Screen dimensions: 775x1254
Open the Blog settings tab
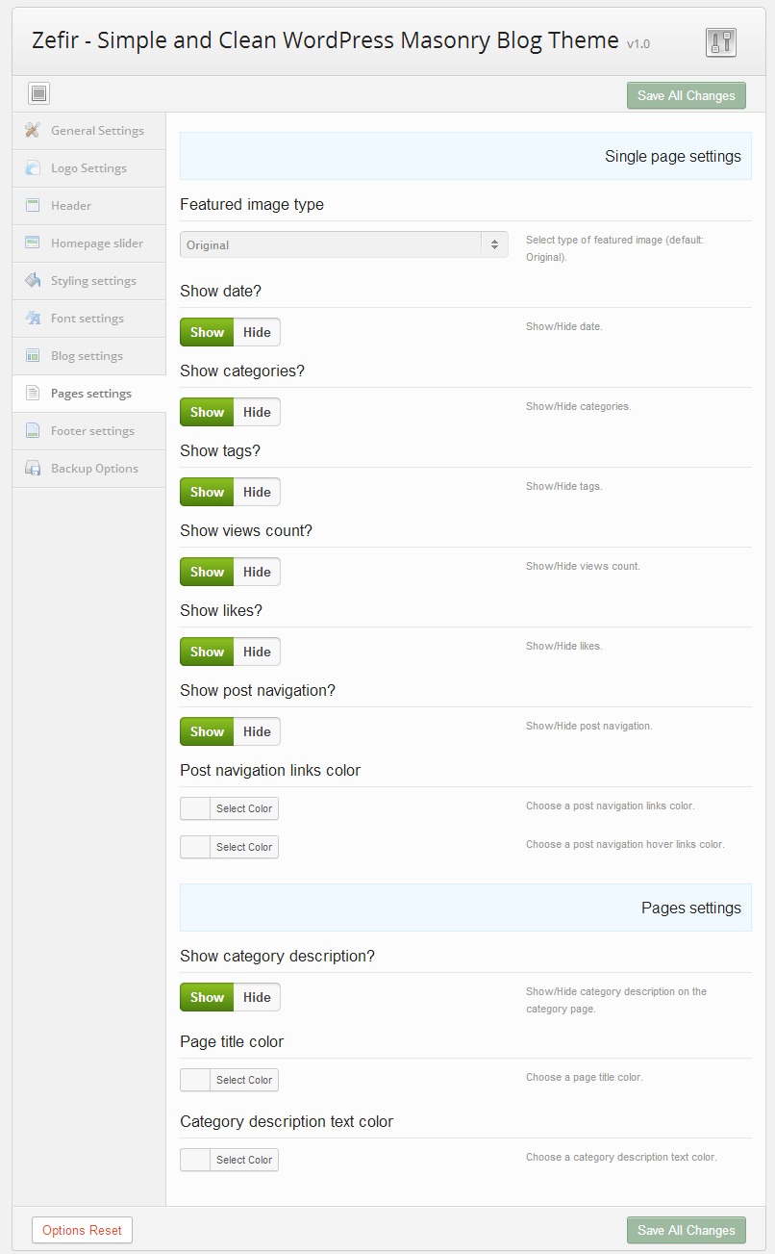pos(87,356)
